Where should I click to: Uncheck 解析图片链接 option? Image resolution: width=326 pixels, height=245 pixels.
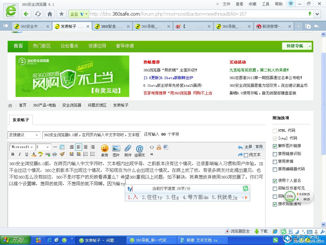coord(275,146)
